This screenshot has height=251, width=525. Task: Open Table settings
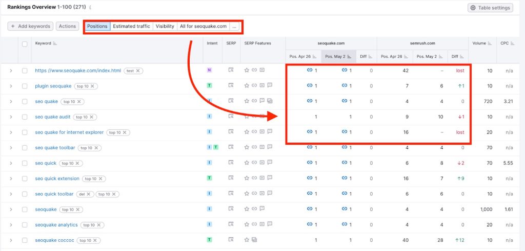(490, 8)
